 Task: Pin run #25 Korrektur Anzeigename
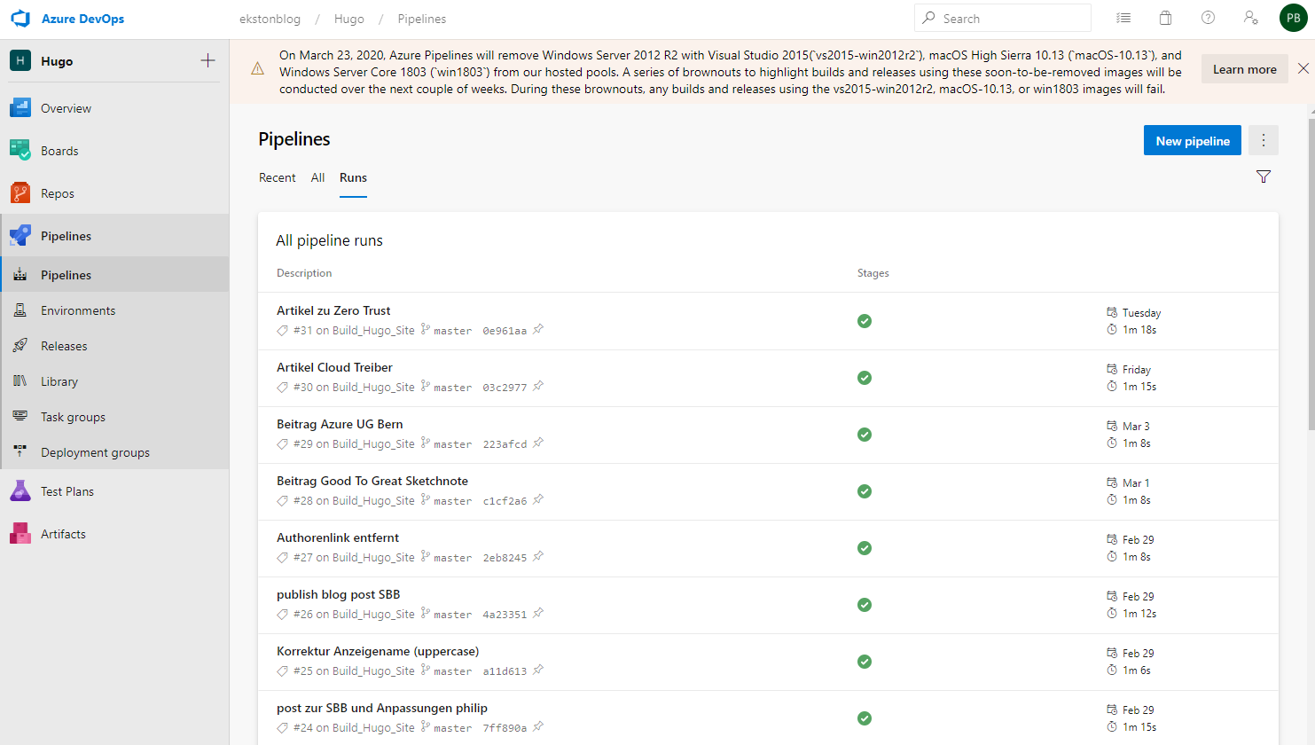click(x=538, y=670)
